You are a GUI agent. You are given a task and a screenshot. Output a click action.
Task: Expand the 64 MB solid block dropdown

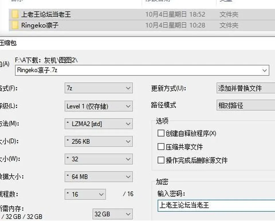coord(99,177)
